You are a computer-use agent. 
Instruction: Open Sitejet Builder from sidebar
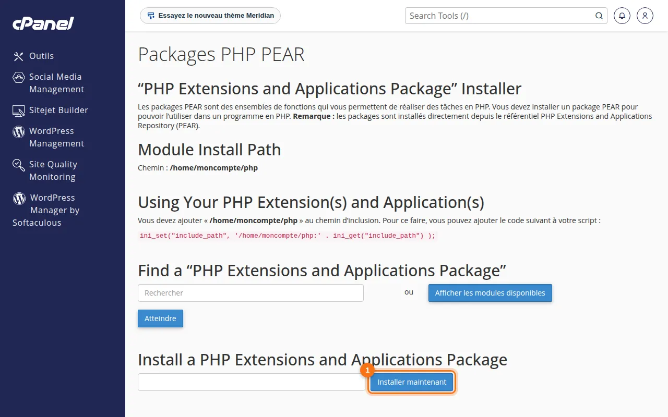[x=58, y=110]
